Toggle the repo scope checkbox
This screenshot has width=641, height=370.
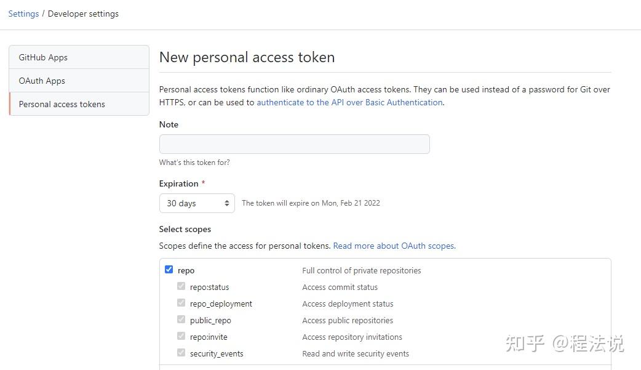169,269
